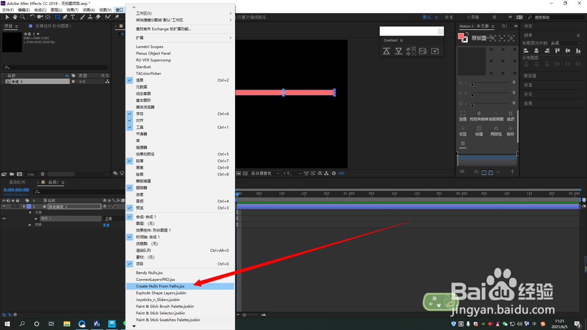Viewport: 587px width, 330px height.
Task: Click the 8 bpc color depth button
Action: (x=31, y=175)
